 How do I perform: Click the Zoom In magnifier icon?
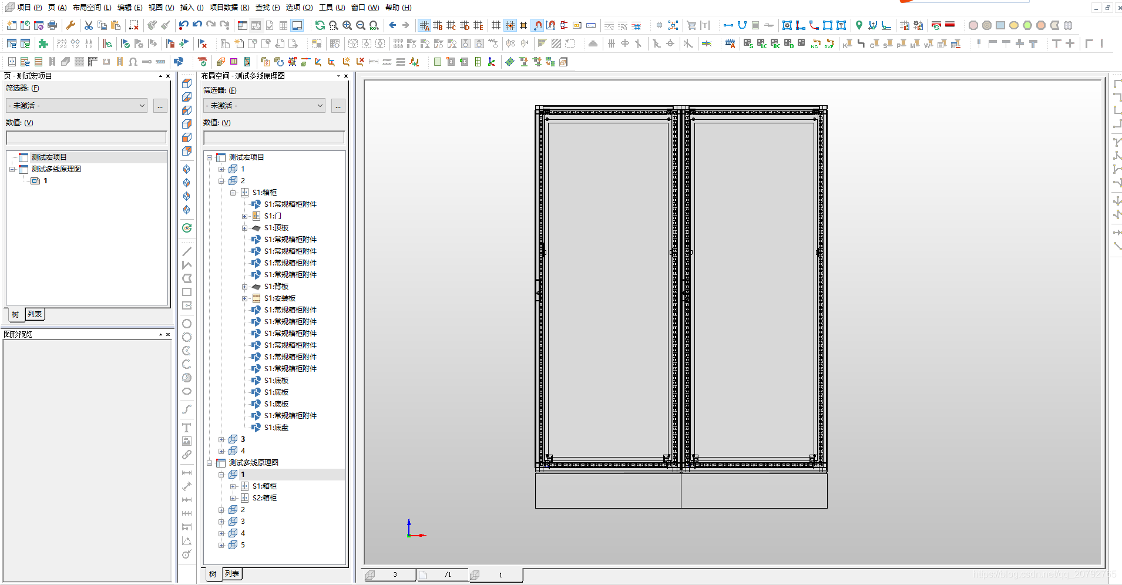coord(347,25)
